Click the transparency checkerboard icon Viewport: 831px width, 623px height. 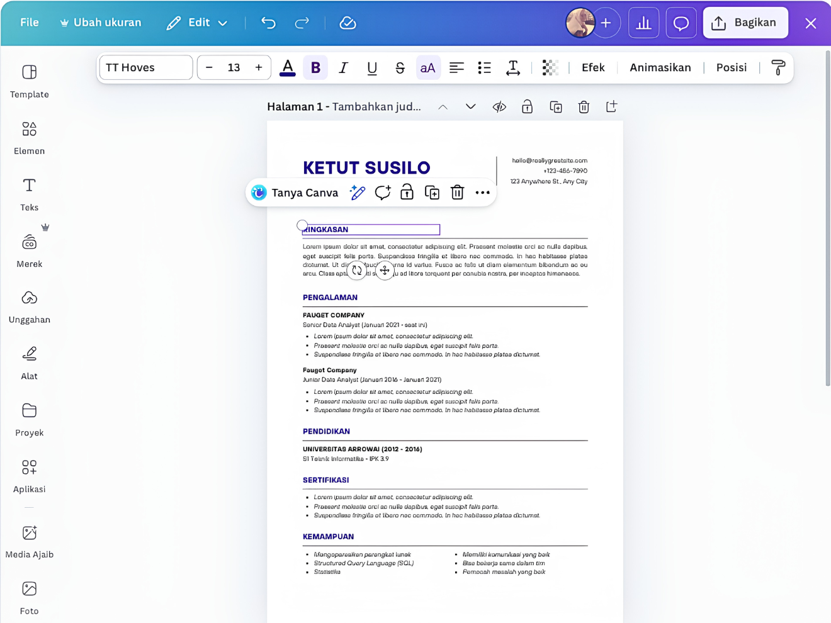point(550,68)
